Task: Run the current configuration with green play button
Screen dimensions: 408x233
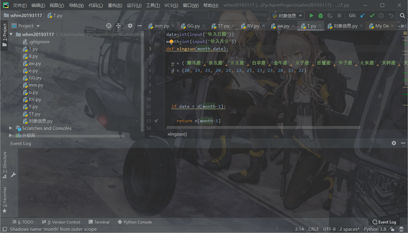Action: pos(311,16)
